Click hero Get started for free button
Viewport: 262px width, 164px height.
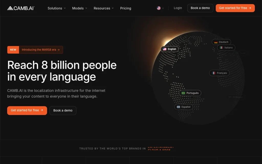point(27,110)
